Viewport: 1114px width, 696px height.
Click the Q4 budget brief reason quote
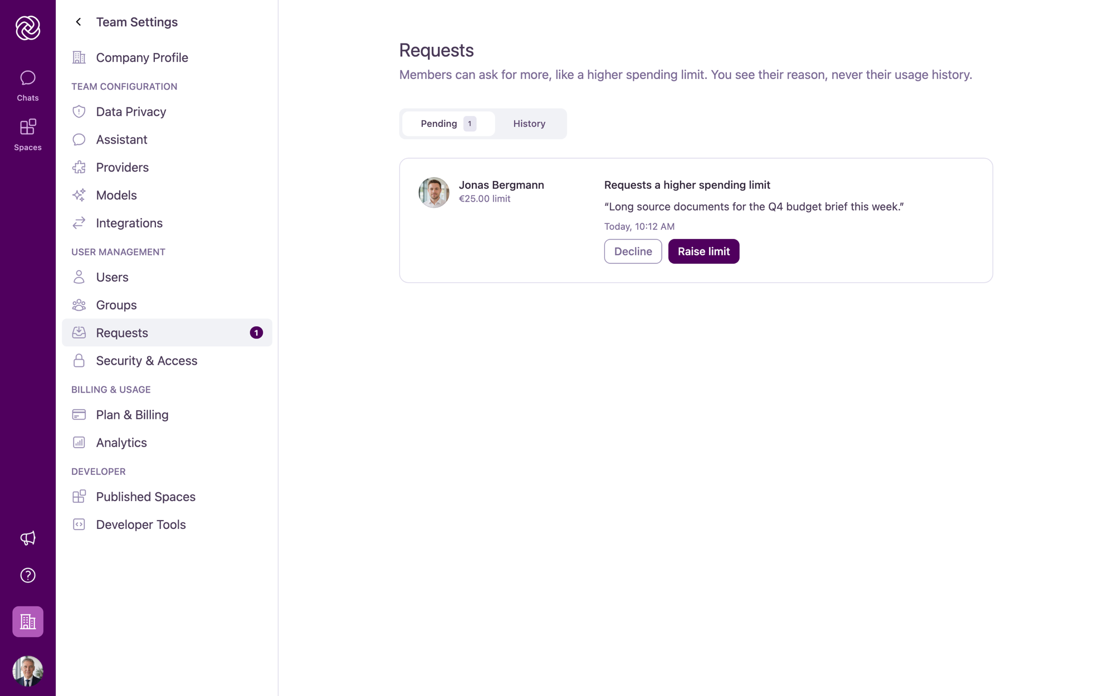(x=754, y=207)
